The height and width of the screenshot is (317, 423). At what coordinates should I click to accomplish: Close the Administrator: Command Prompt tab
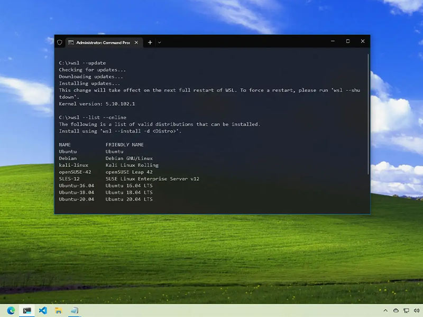(136, 43)
